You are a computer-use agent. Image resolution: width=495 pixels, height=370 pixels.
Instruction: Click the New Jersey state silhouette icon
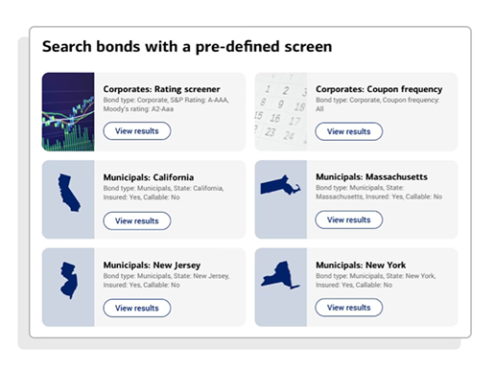click(69, 280)
